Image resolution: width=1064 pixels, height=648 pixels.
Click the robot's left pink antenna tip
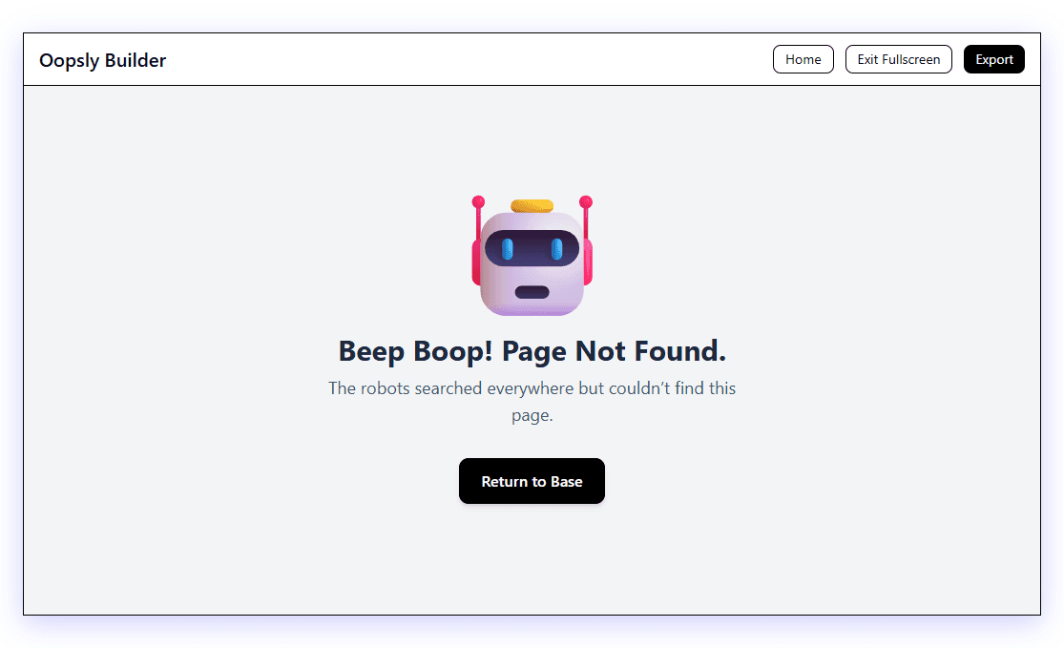tap(478, 201)
